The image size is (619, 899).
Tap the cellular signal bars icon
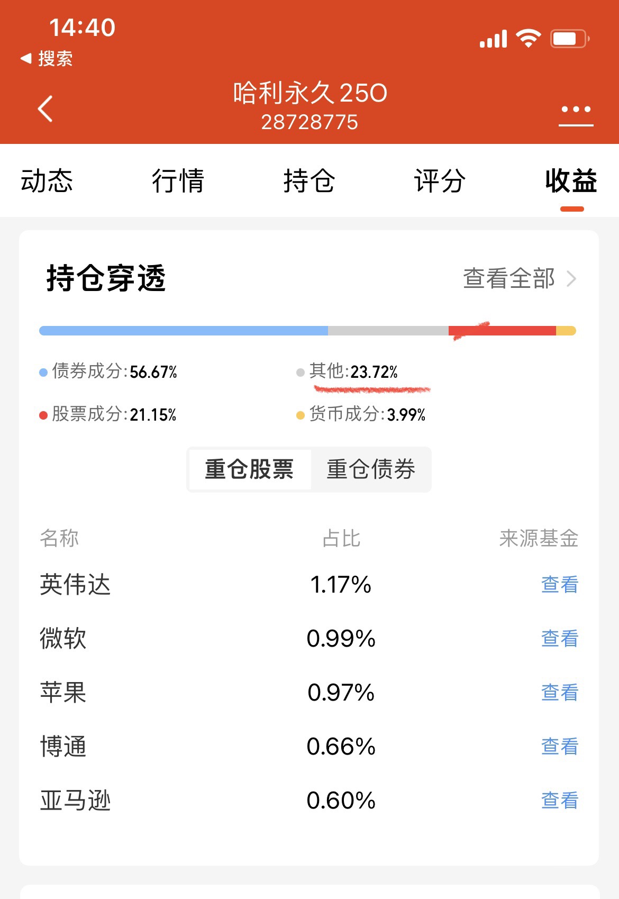click(x=493, y=39)
